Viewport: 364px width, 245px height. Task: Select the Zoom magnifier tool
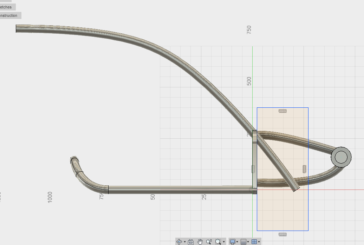[209, 241]
